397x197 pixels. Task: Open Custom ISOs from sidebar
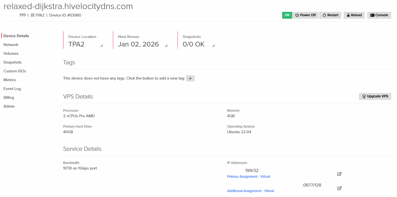(x=15, y=71)
